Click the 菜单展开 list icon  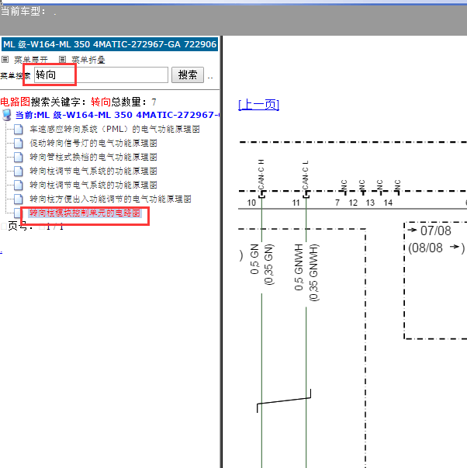point(5,60)
